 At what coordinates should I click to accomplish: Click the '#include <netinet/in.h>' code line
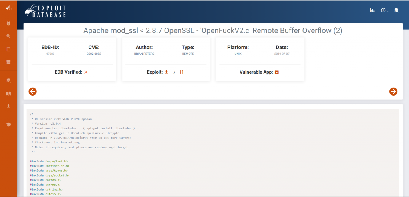50,166
